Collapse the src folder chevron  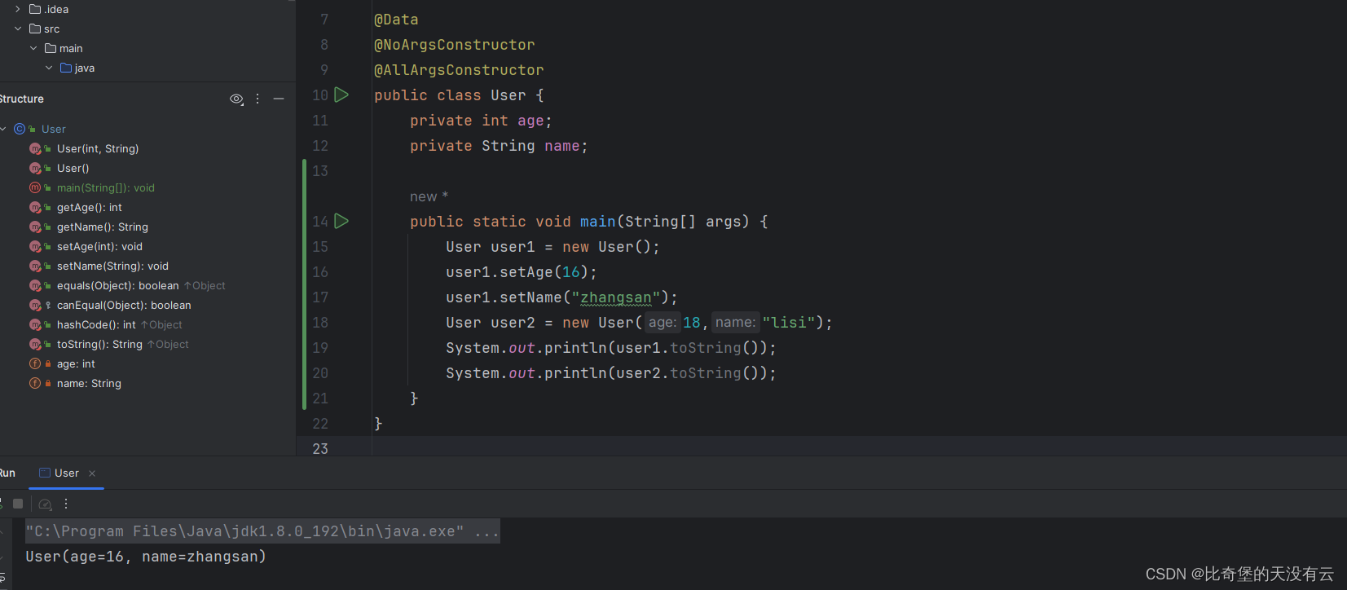[18, 29]
